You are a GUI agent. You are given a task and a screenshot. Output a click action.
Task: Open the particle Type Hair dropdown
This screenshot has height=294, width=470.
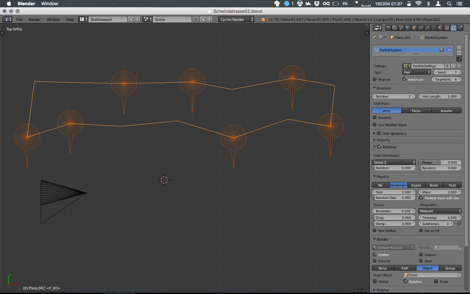(416, 72)
